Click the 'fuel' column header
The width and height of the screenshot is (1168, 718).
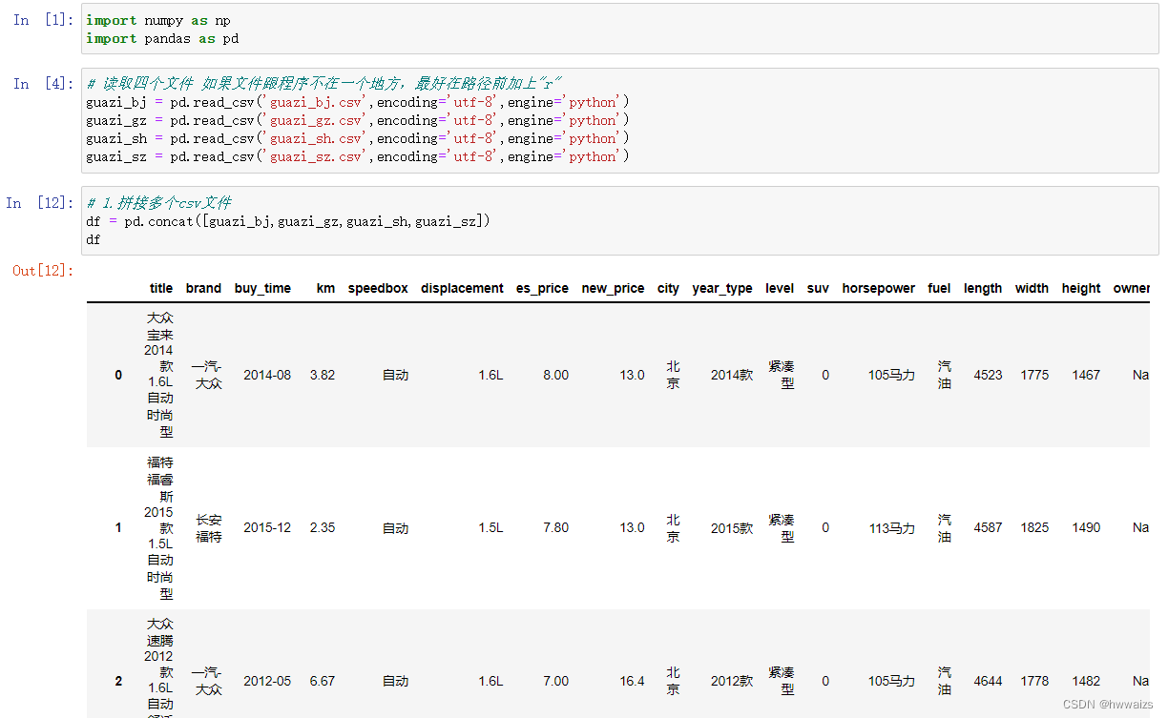pyautogui.click(x=939, y=288)
